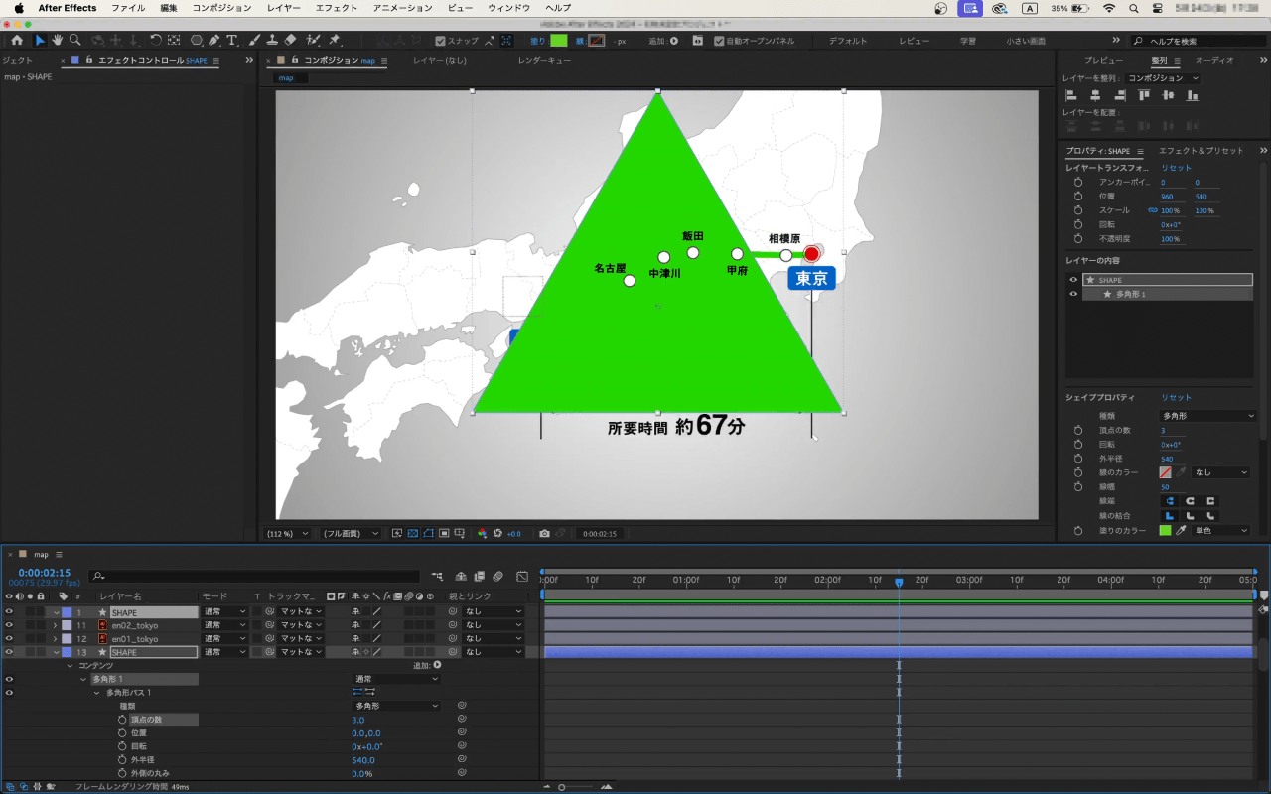Open macOS Control Center

pos(1158,8)
